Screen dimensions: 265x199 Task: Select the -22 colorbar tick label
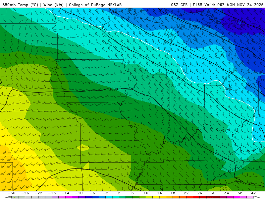[38, 193]
